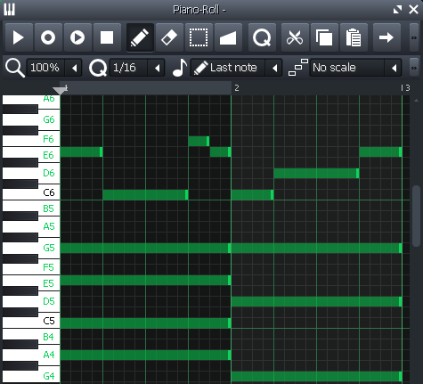Image resolution: width=423 pixels, height=384 pixels.
Task: Select the short F6 note
Action: [199, 141]
